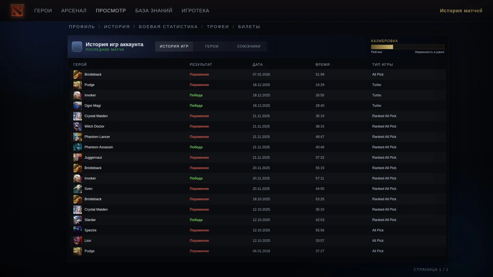This screenshot has height=277, width=493.
Task: Click the ГЕРОЙ column header
Action: point(80,65)
